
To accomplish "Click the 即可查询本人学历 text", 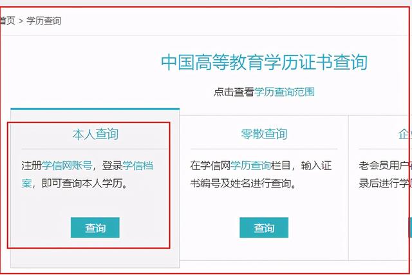I will pyautogui.click(x=82, y=184).
